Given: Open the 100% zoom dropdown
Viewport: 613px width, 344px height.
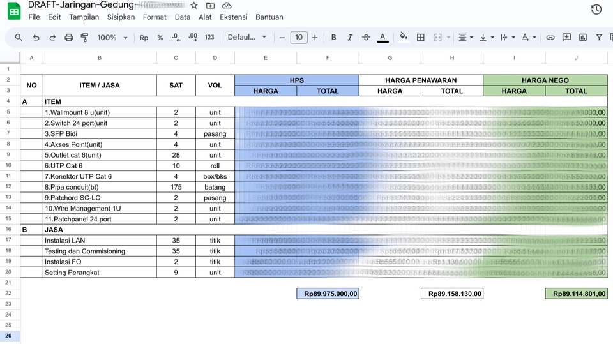Looking at the screenshot, I should [x=112, y=38].
